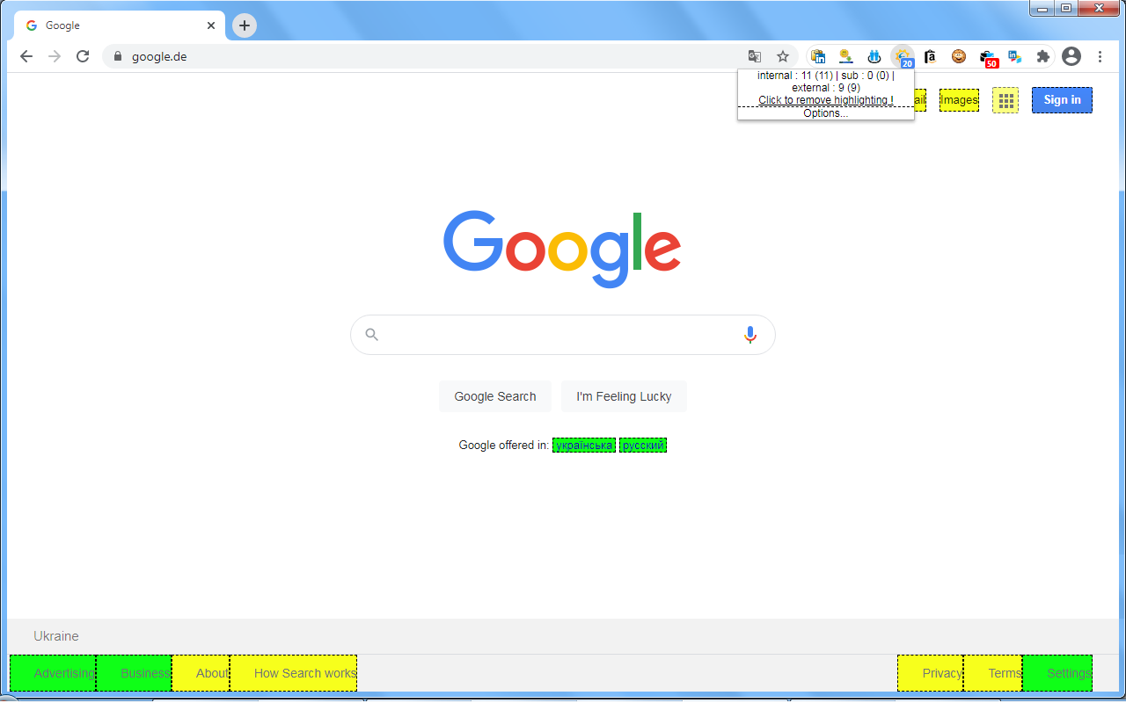Open the About footer link
The width and height of the screenshot is (1126, 703).
[201, 673]
